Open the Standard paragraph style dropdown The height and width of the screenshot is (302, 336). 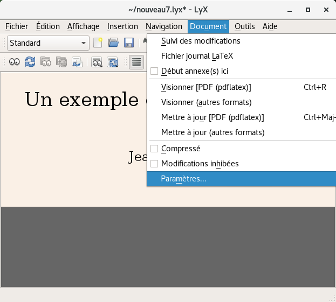tap(48, 43)
